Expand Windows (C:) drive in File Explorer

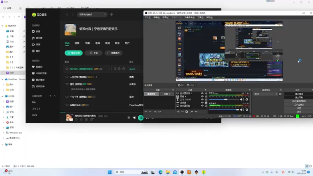tap(4, 133)
